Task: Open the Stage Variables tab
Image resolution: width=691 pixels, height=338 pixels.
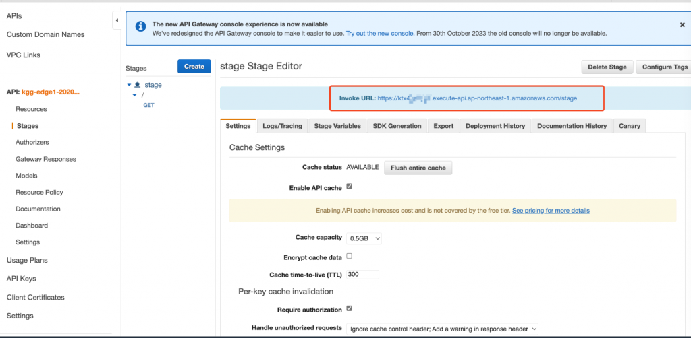Action: [x=337, y=126]
